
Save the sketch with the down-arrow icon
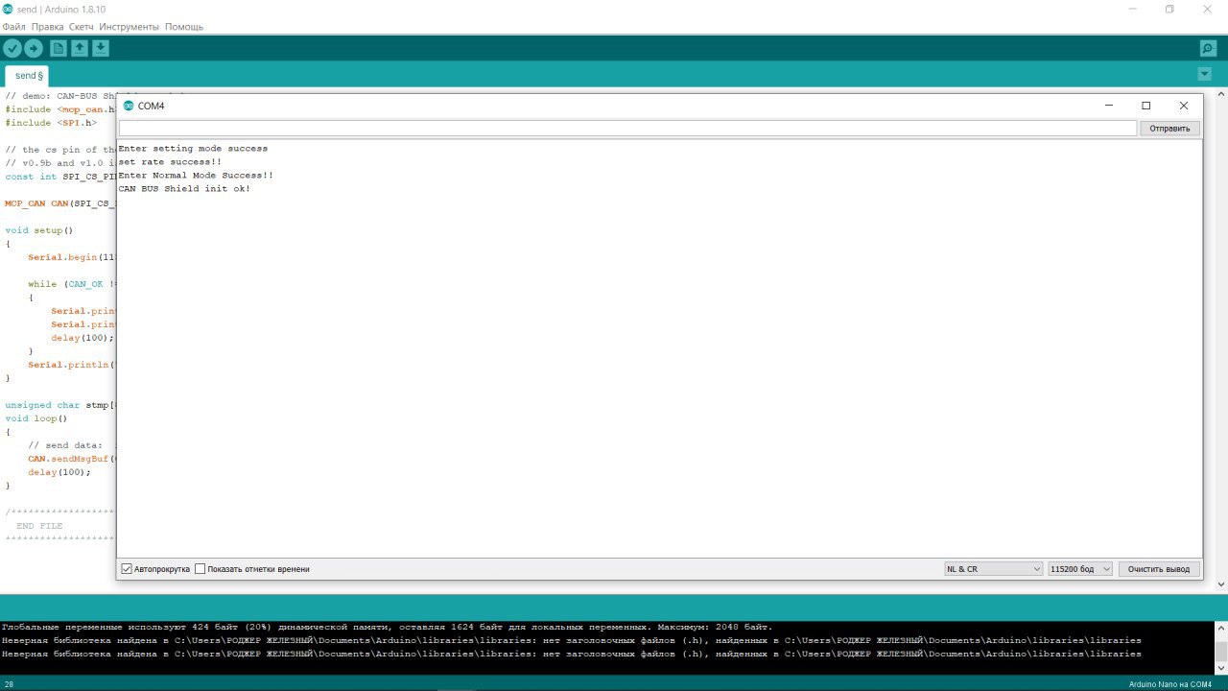point(101,48)
